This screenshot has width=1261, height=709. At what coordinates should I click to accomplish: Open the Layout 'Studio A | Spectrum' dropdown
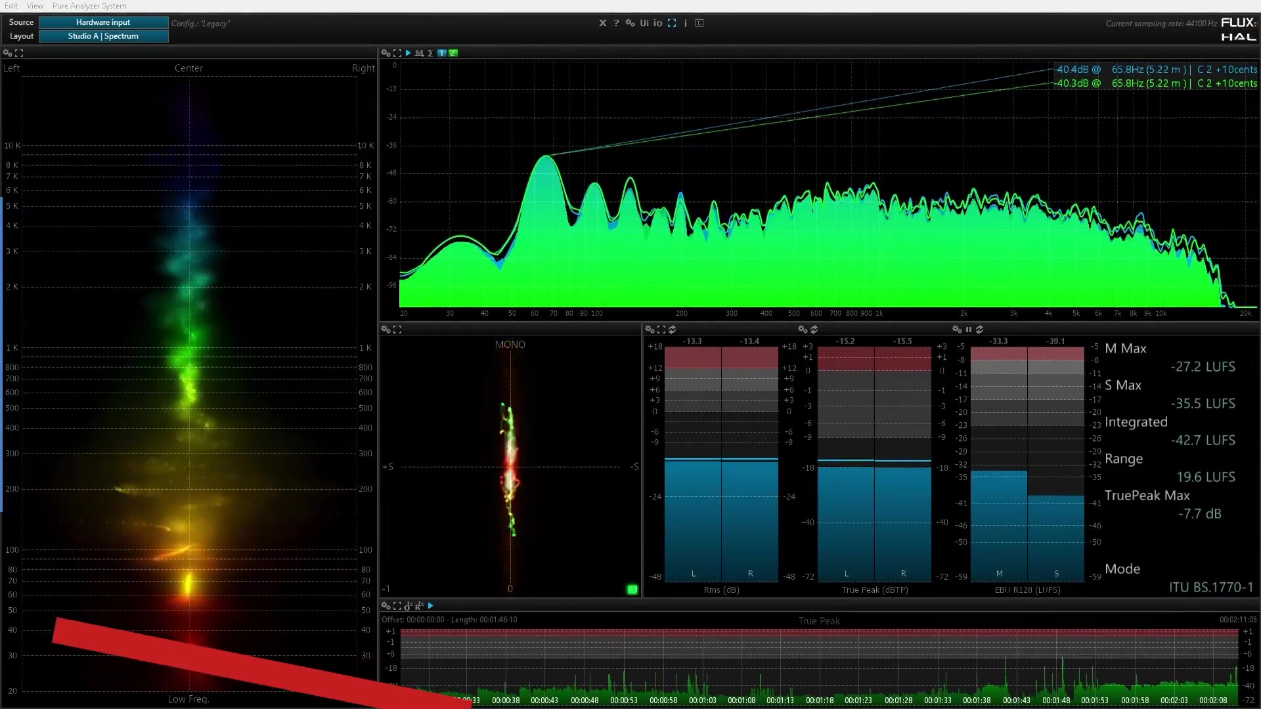(x=103, y=36)
